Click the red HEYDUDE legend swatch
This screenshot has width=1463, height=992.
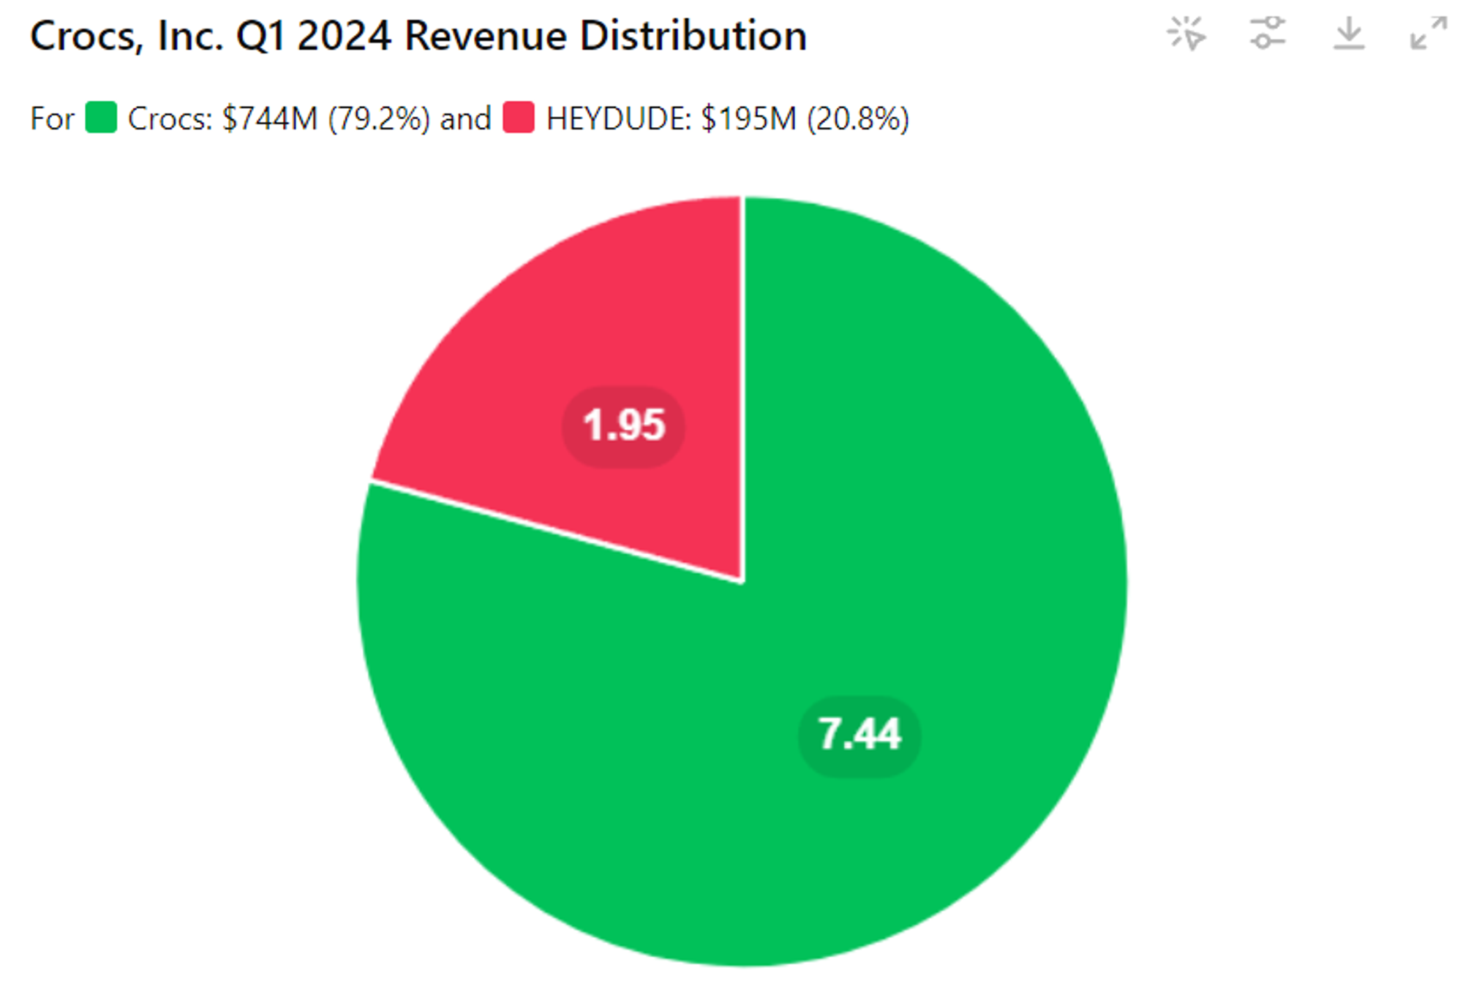[519, 118]
